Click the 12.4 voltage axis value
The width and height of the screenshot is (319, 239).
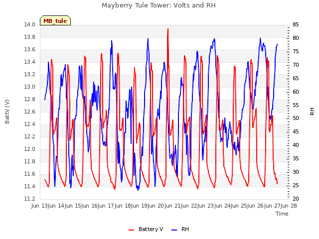click(x=30, y=124)
